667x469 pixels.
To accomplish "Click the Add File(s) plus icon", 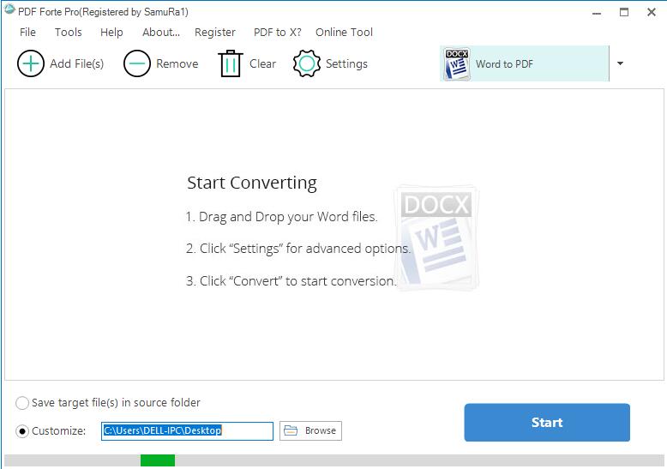I will [31, 63].
